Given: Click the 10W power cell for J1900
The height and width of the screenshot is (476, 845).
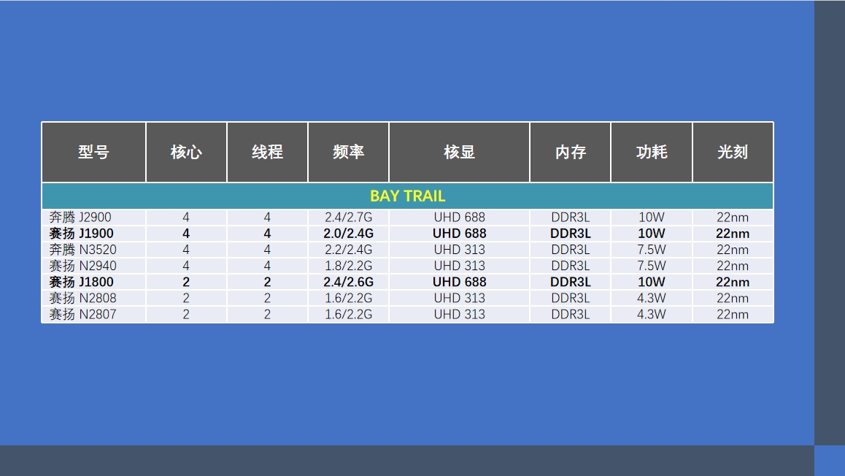Looking at the screenshot, I should click(x=652, y=234).
